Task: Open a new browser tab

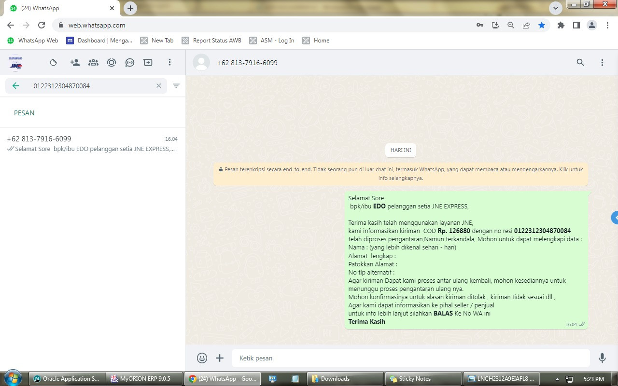Action: [130, 8]
